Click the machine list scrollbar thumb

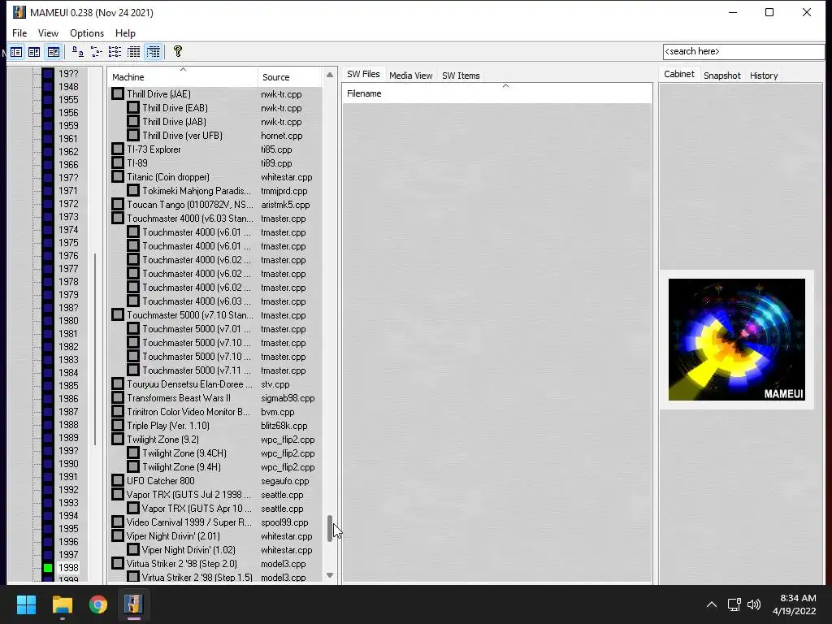[330, 528]
